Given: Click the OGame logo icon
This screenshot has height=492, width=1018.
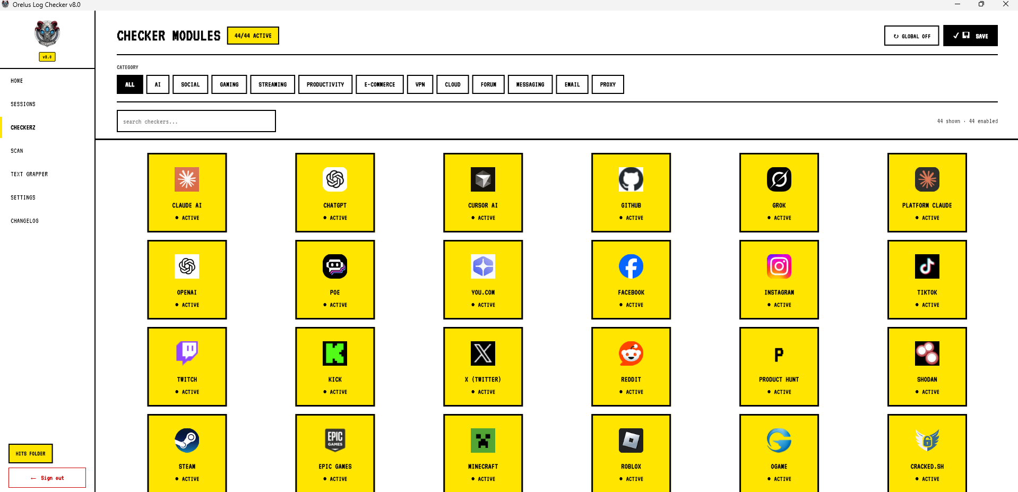Looking at the screenshot, I should (x=779, y=441).
